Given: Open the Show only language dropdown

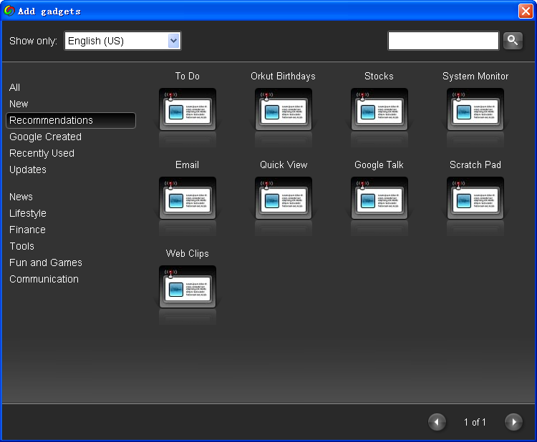Looking at the screenshot, I should point(122,41).
